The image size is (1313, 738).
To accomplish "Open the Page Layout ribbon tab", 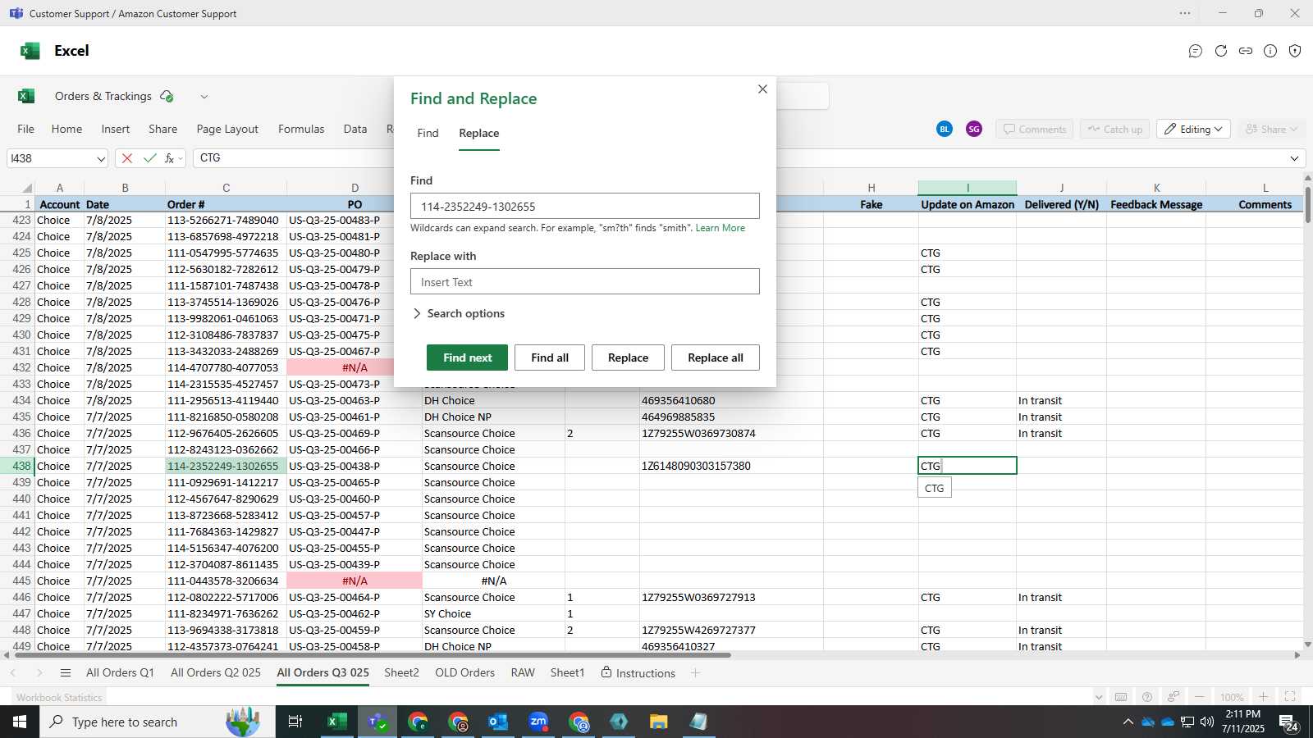I will click(x=227, y=129).
